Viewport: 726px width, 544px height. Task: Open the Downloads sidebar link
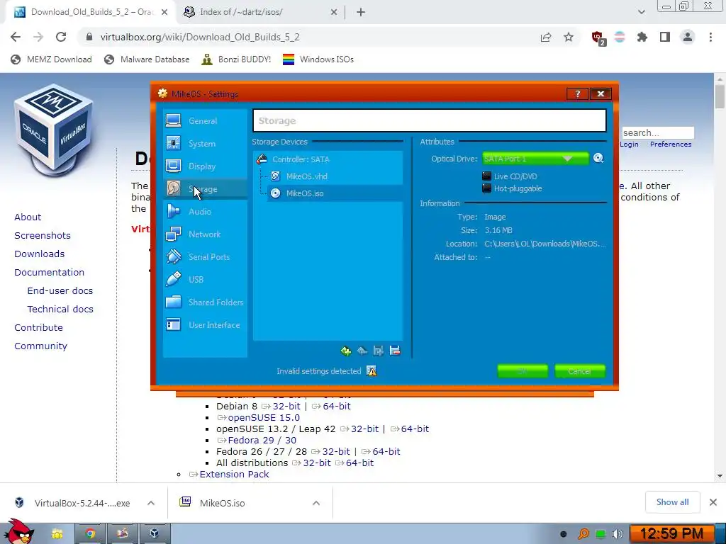point(40,254)
